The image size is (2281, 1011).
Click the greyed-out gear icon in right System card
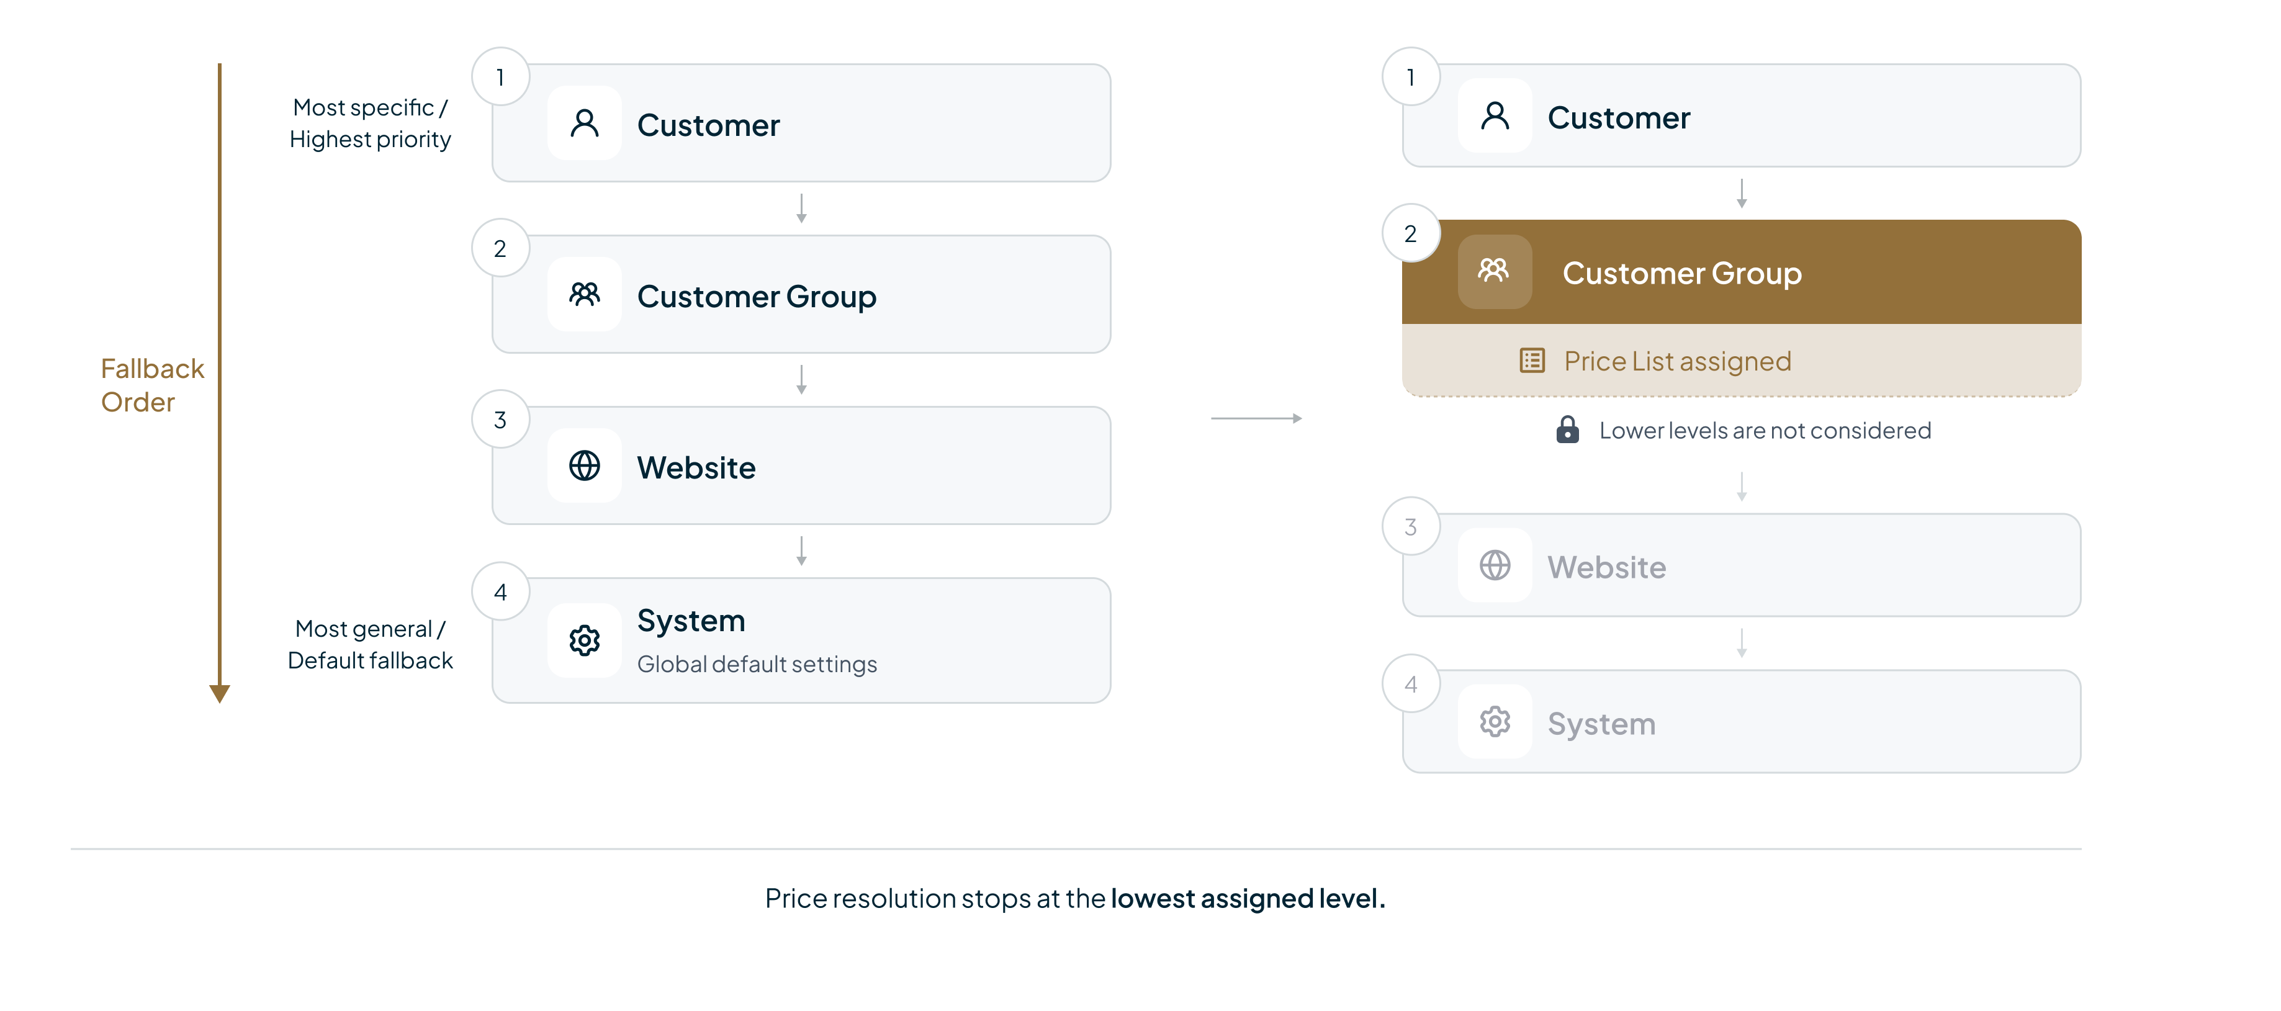pyautogui.click(x=1495, y=722)
